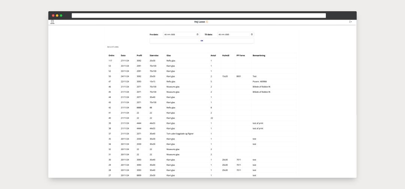Click the logout icon in top-right corner
Screen dimensions: 405x189
click(351, 22)
